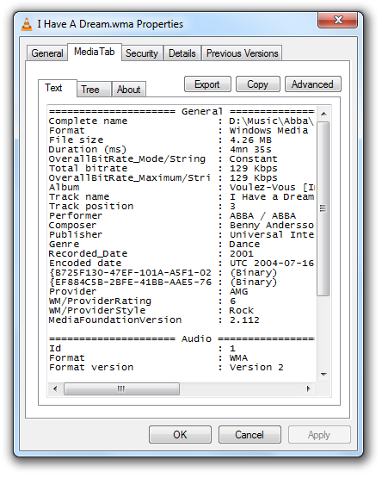Click the 'Provider' AMG row
Viewport: 388px width, 478px height.
click(x=148, y=291)
